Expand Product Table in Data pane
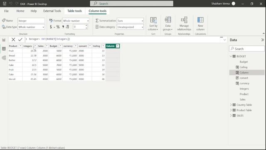Viewport: 266px width, 150px height. (231, 110)
